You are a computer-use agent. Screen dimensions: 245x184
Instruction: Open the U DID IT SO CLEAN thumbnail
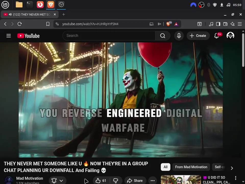pyautogui.click(x=181, y=180)
